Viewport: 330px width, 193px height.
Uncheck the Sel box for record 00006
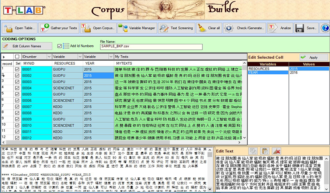pyautogui.click(x=17, y=101)
